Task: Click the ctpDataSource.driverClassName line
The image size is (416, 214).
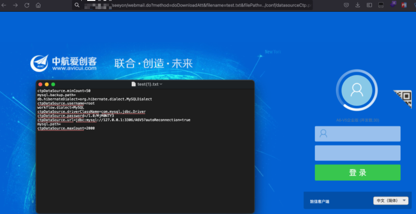Action: [x=92, y=112]
